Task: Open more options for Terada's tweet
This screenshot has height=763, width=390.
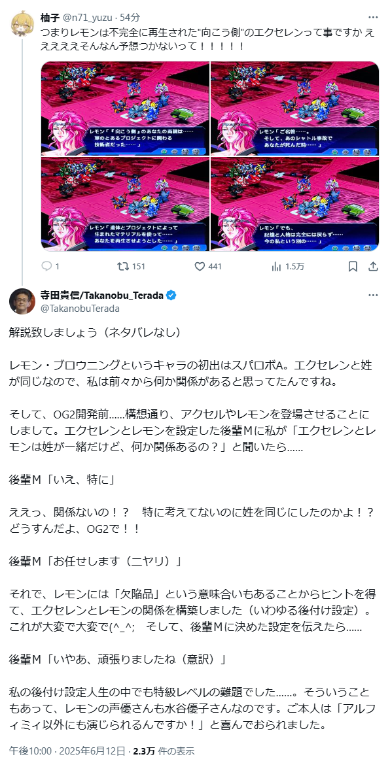Action: [373, 296]
